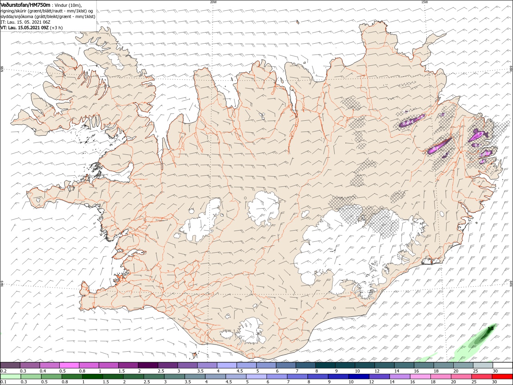Pick the white upper swatch labeled 30
Viewport: 513px width, 385px height.
503,365
